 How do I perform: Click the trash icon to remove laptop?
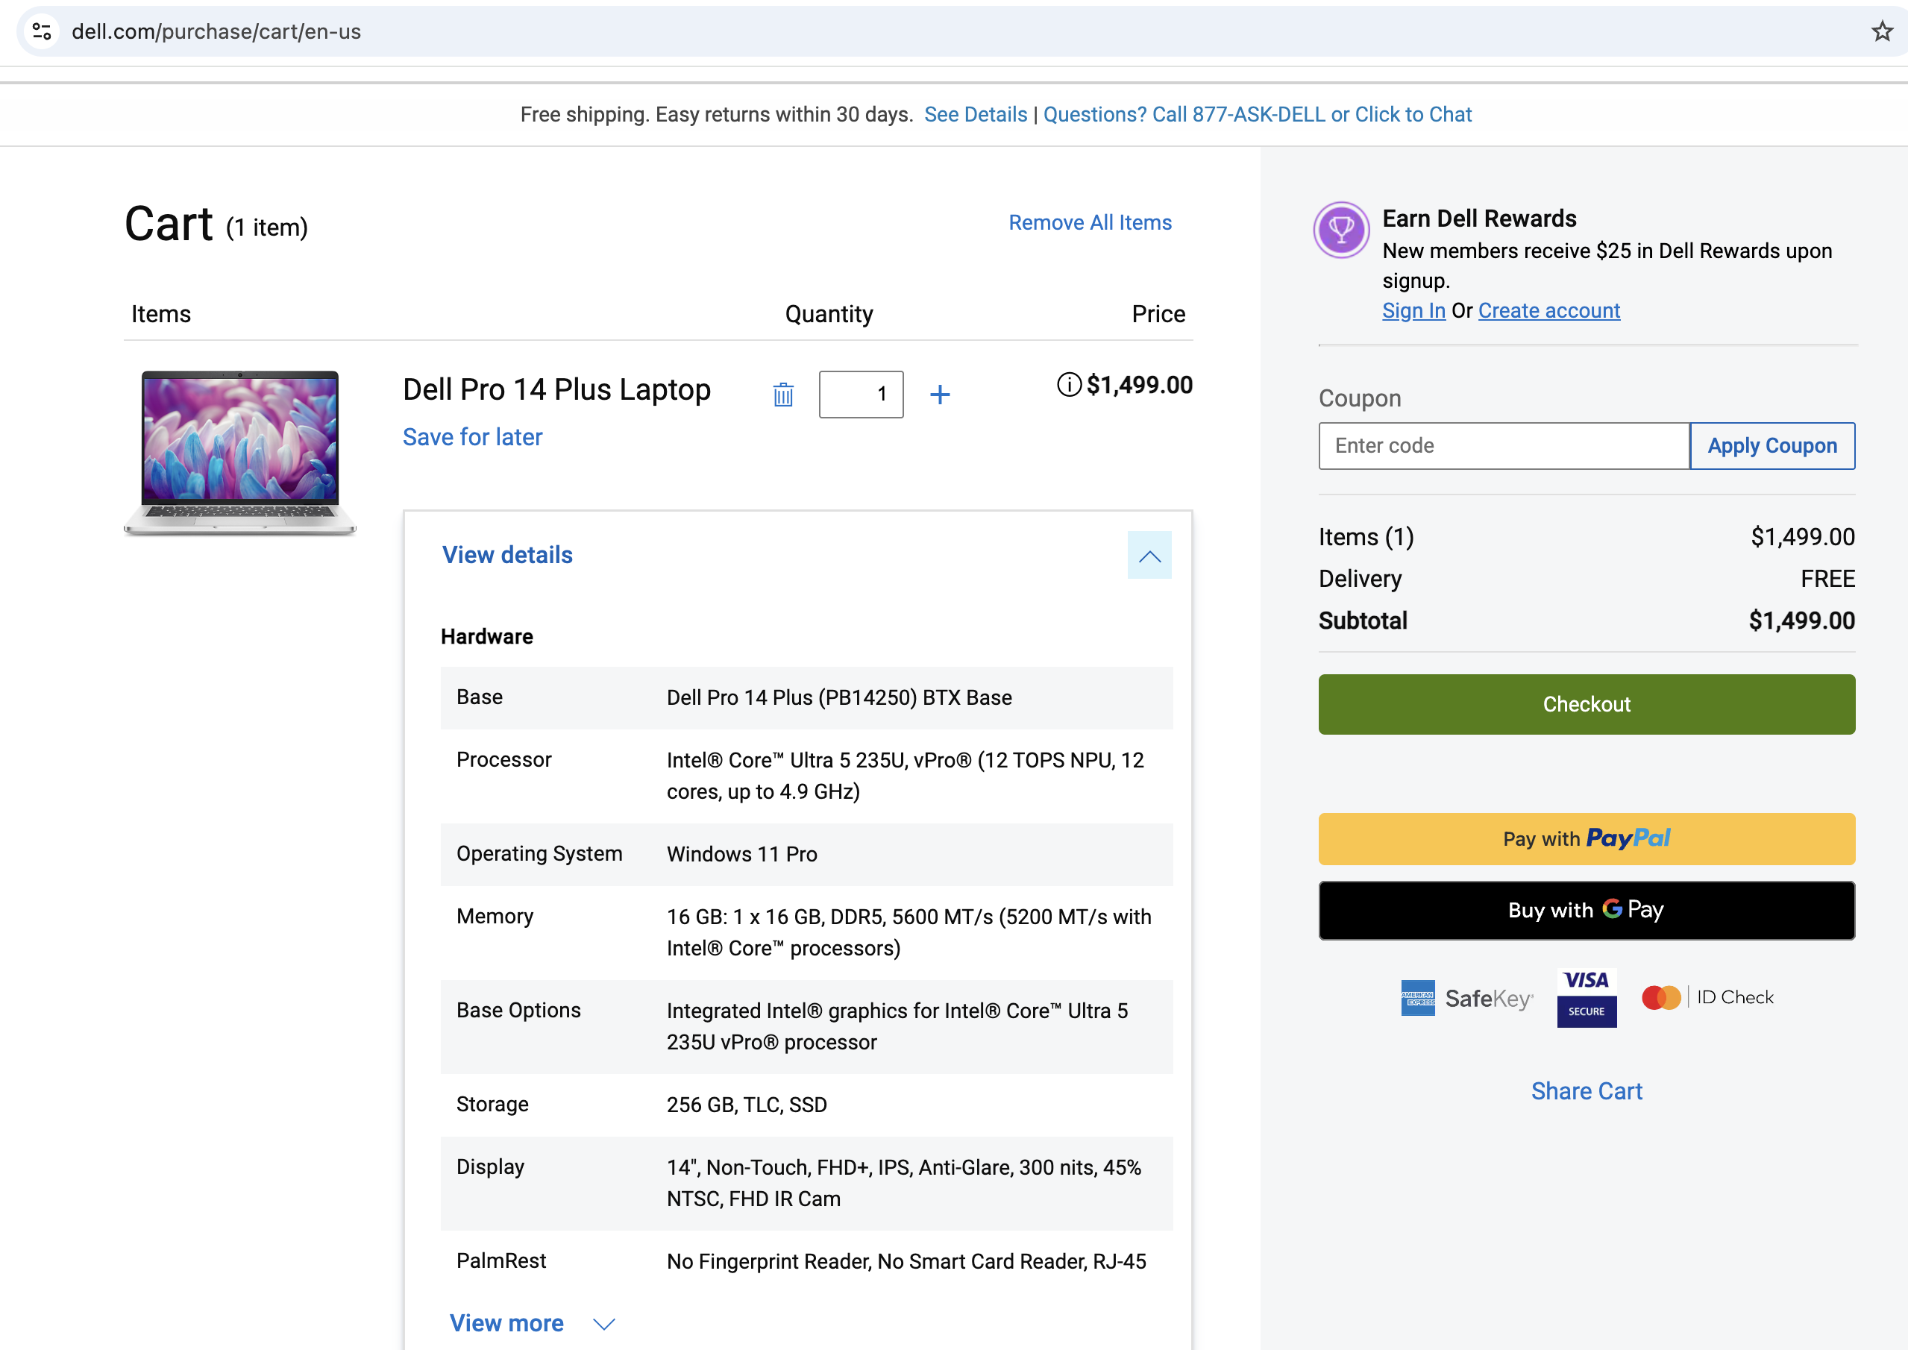(x=782, y=394)
